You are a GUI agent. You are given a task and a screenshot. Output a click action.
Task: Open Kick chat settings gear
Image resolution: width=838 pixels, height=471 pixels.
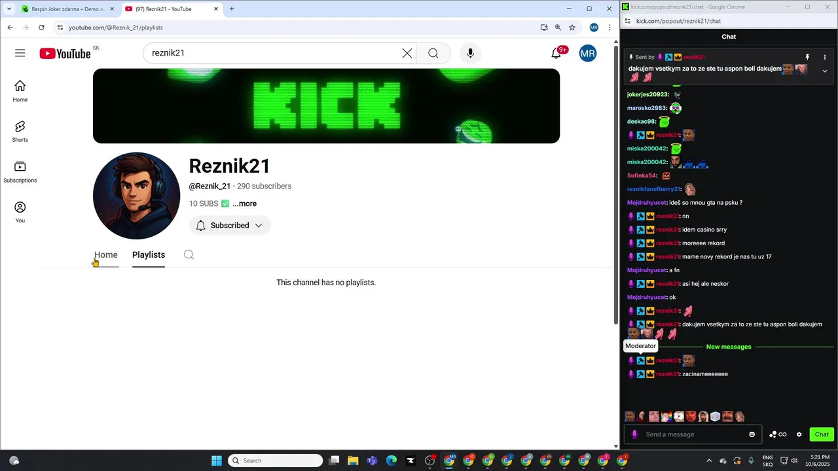pos(799,434)
